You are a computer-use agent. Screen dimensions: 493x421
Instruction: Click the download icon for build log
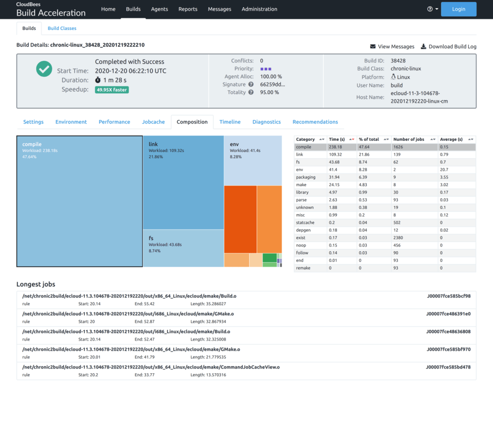click(424, 47)
